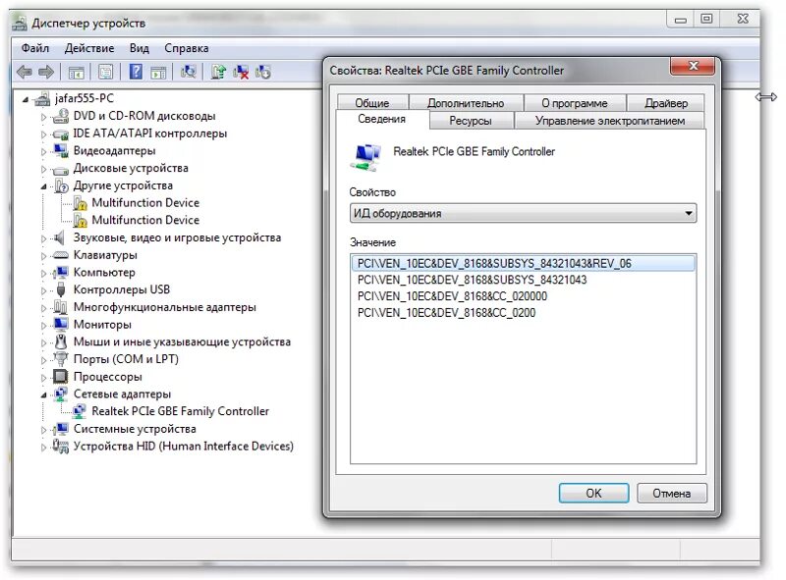
Task: Open the Файл menu
Action: tap(35, 48)
